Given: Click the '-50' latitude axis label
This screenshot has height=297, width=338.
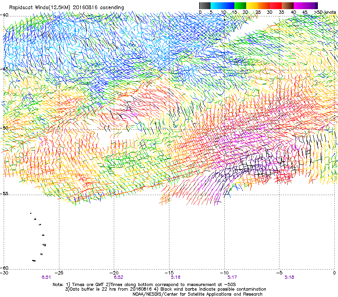Looking at the screenshot, I should click(x=4, y=128).
